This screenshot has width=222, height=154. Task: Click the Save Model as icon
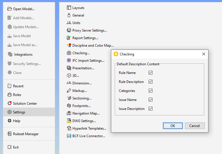click(x=10, y=45)
